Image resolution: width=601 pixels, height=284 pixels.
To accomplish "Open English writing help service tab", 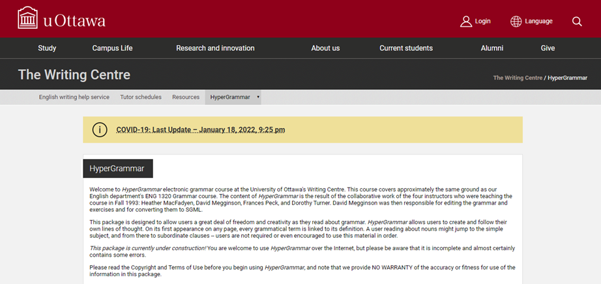I will coord(74,97).
